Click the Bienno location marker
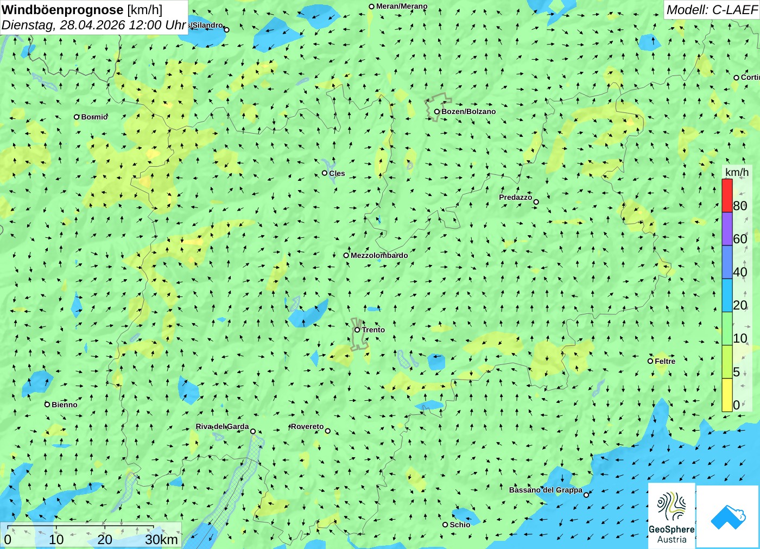760x549 pixels. coord(47,405)
